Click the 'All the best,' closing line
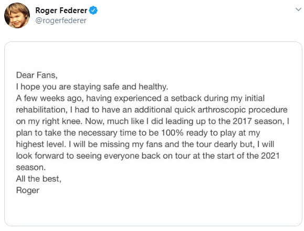This screenshot has height=231, width=304. tap(39, 179)
